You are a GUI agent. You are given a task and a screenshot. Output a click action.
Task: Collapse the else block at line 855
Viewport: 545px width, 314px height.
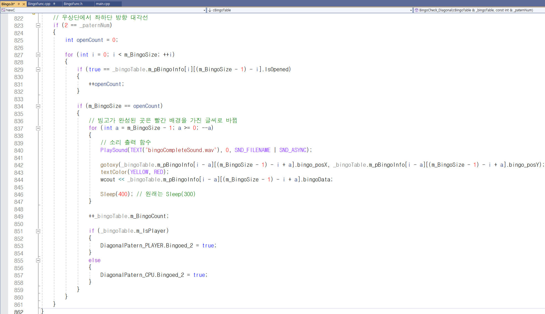tap(38, 260)
